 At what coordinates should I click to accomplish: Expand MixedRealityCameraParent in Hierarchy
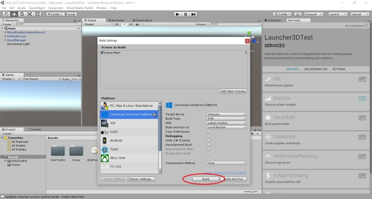[5, 32]
